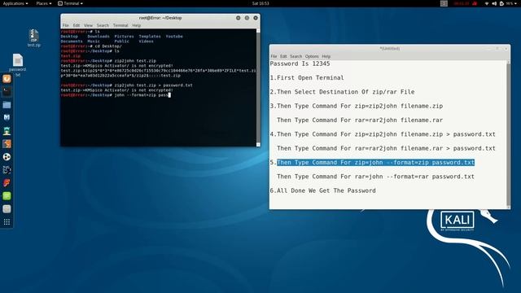Click highlighted line 'john --format=zip password.txt'
Screen dimensions: 521x293
[375, 163]
